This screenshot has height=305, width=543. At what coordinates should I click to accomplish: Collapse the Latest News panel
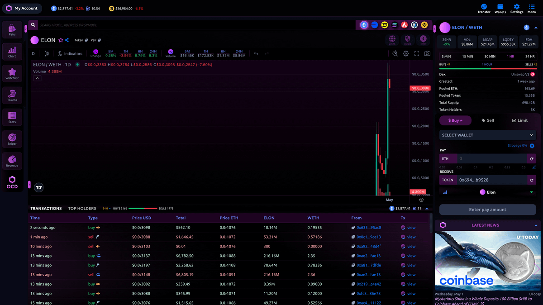(x=536, y=225)
